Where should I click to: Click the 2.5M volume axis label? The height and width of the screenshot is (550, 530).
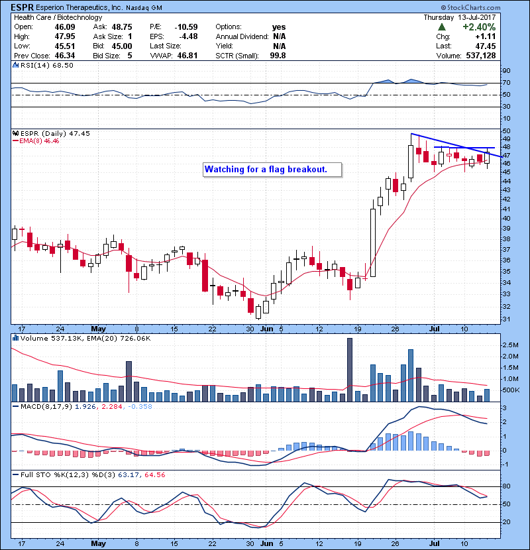pos(510,345)
